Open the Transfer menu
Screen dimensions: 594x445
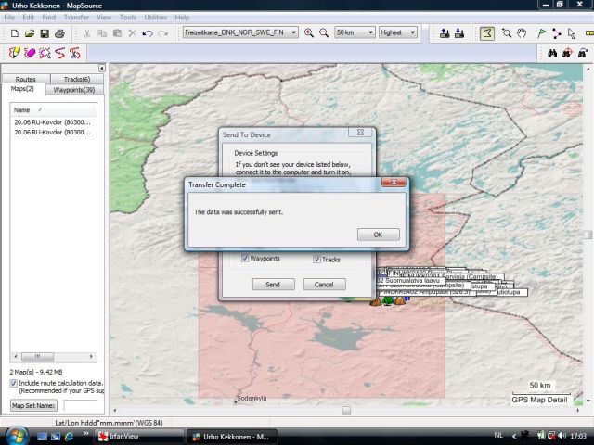(76, 18)
